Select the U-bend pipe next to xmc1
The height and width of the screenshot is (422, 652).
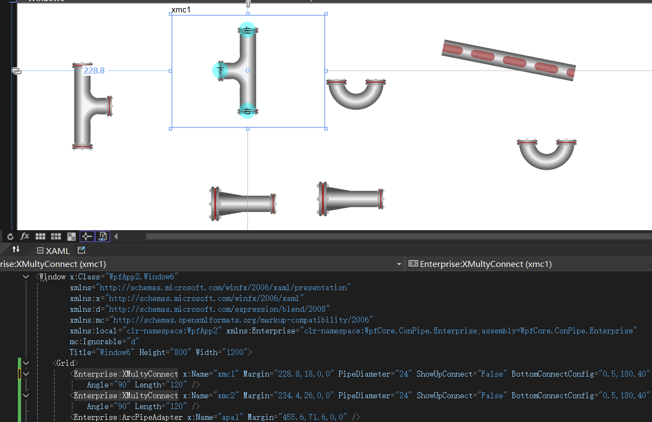[357, 94]
